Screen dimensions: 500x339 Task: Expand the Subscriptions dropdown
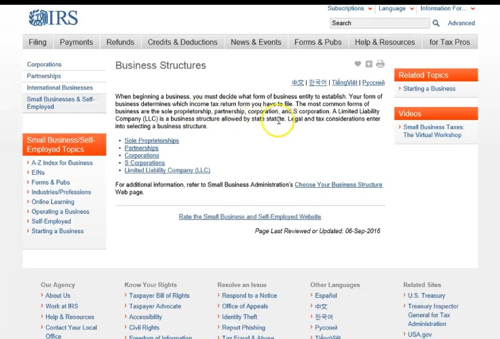[349, 8]
